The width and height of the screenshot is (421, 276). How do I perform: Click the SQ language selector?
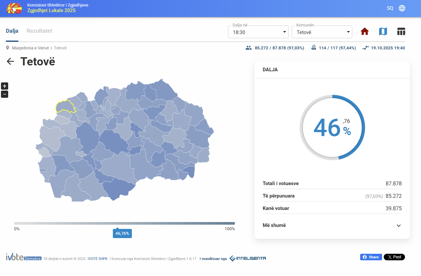click(x=390, y=8)
